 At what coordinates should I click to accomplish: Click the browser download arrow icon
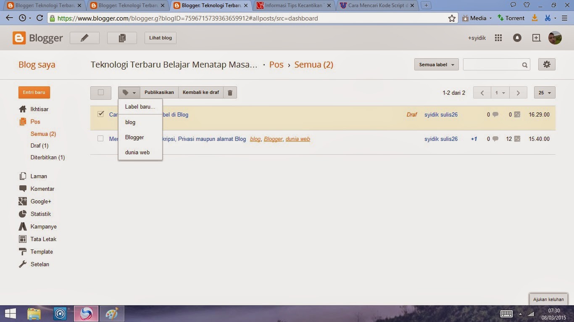tap(535, 18)
